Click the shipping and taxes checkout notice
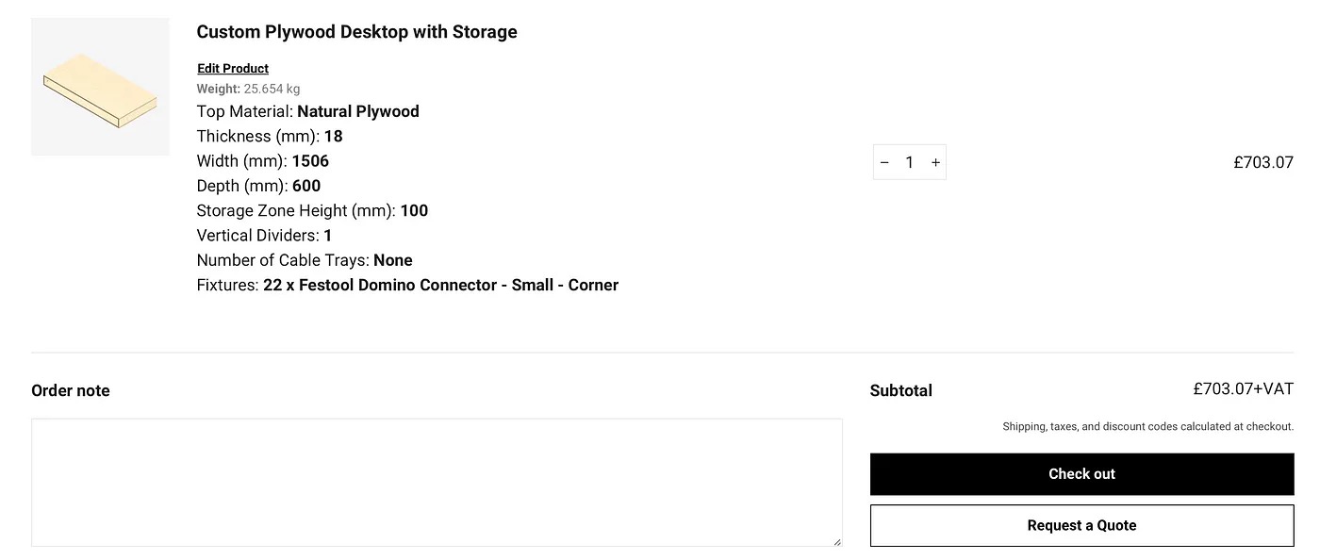The image size is (1320, 560). click(1147, 426)
